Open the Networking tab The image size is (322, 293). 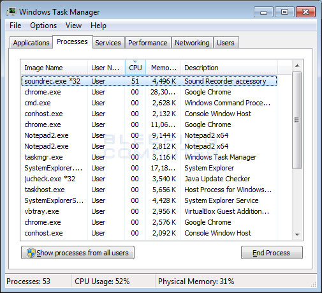tap(192, 43)
